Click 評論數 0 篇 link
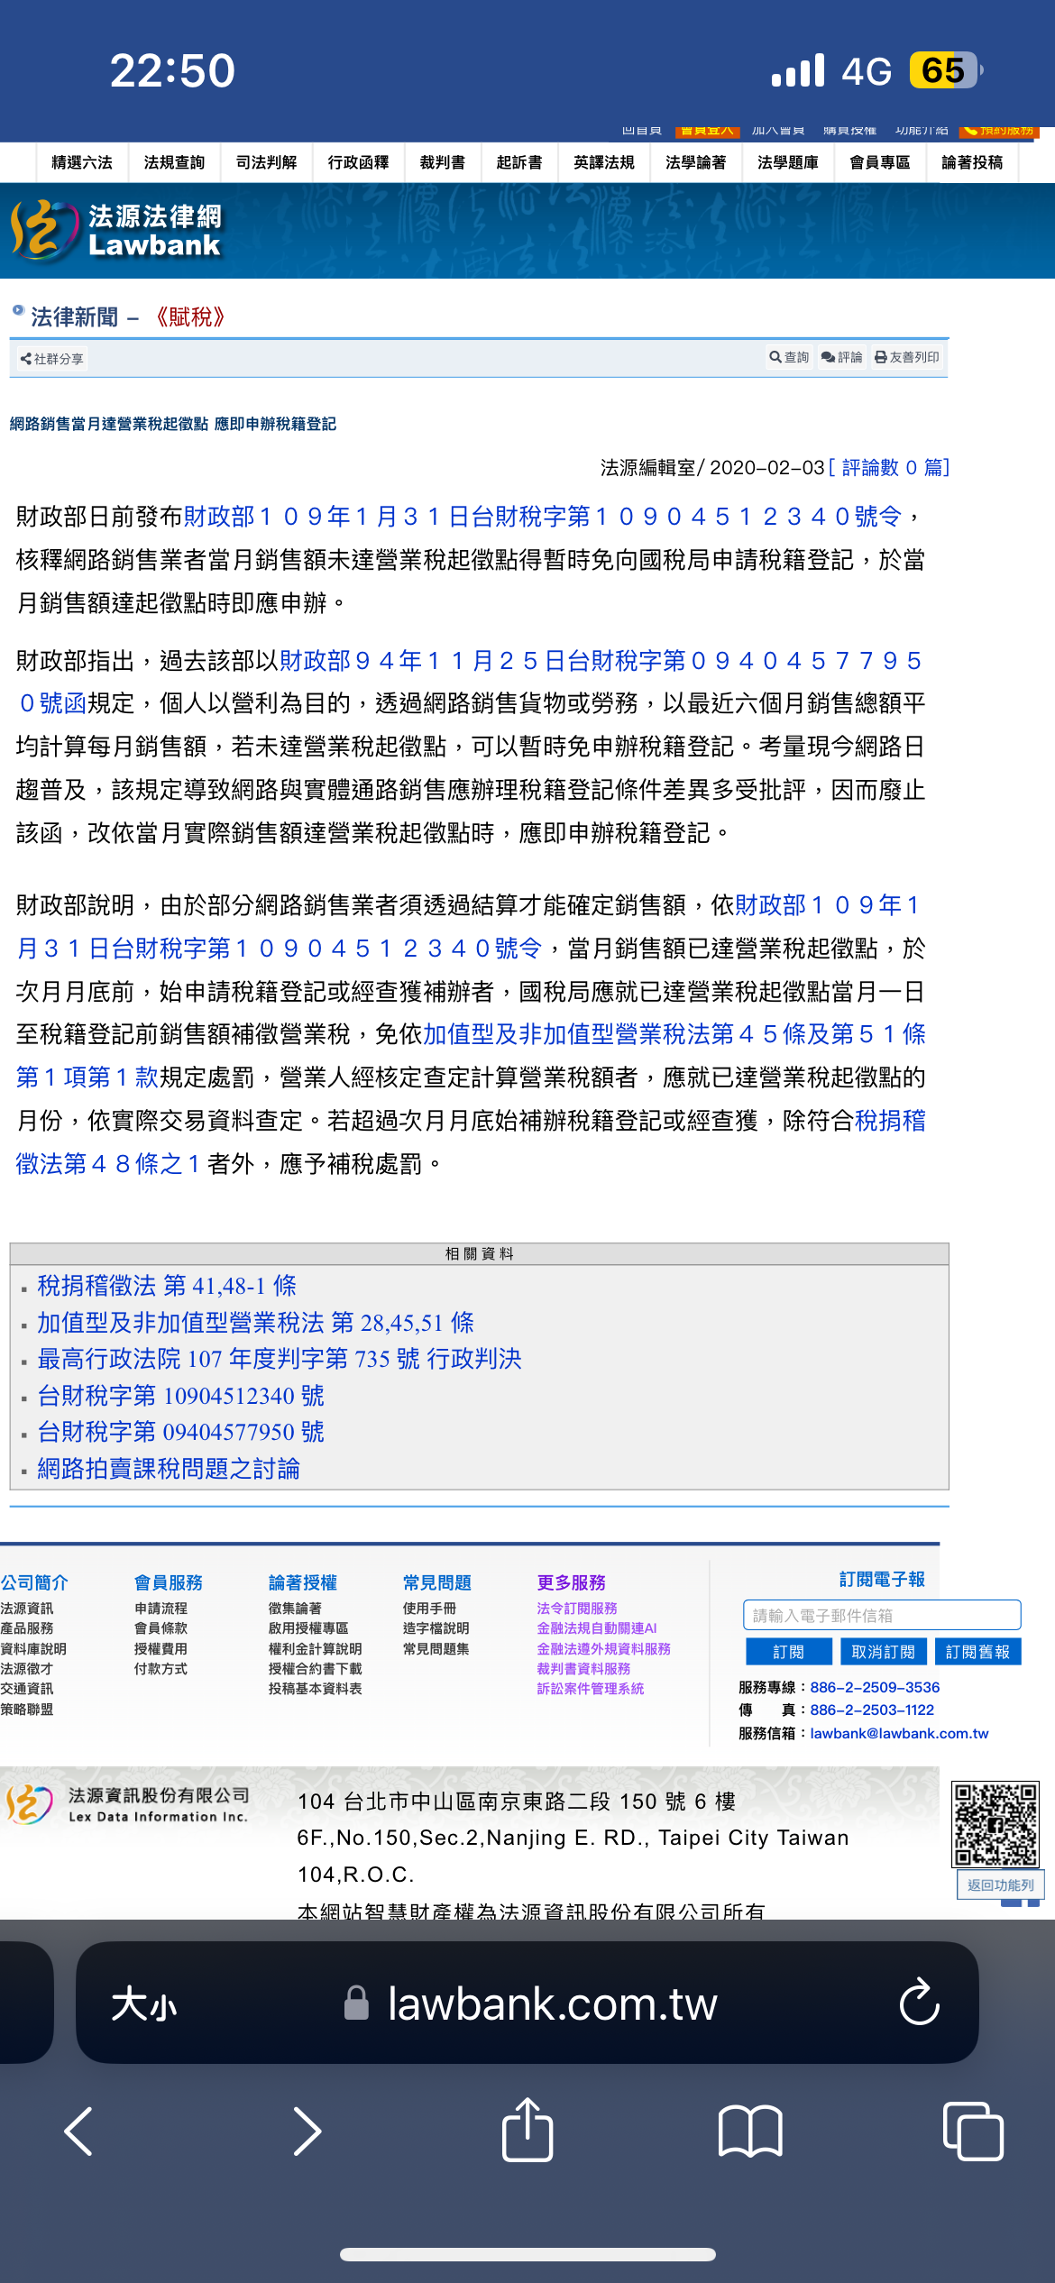 (889, 467)
